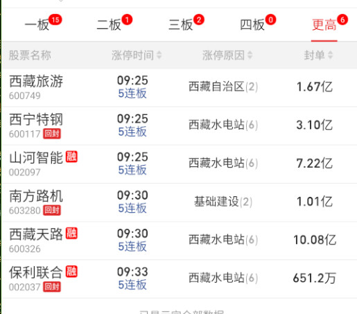
Task: Click the 融 badge next to 保利联合
Action: 71,272
